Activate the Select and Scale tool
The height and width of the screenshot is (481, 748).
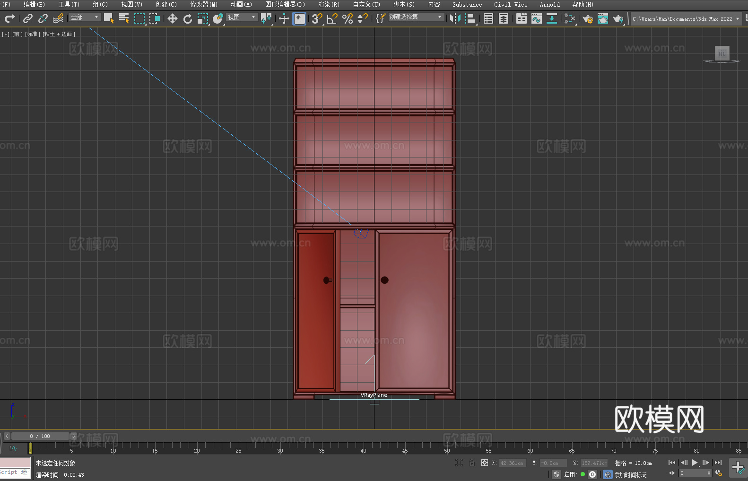203,18
